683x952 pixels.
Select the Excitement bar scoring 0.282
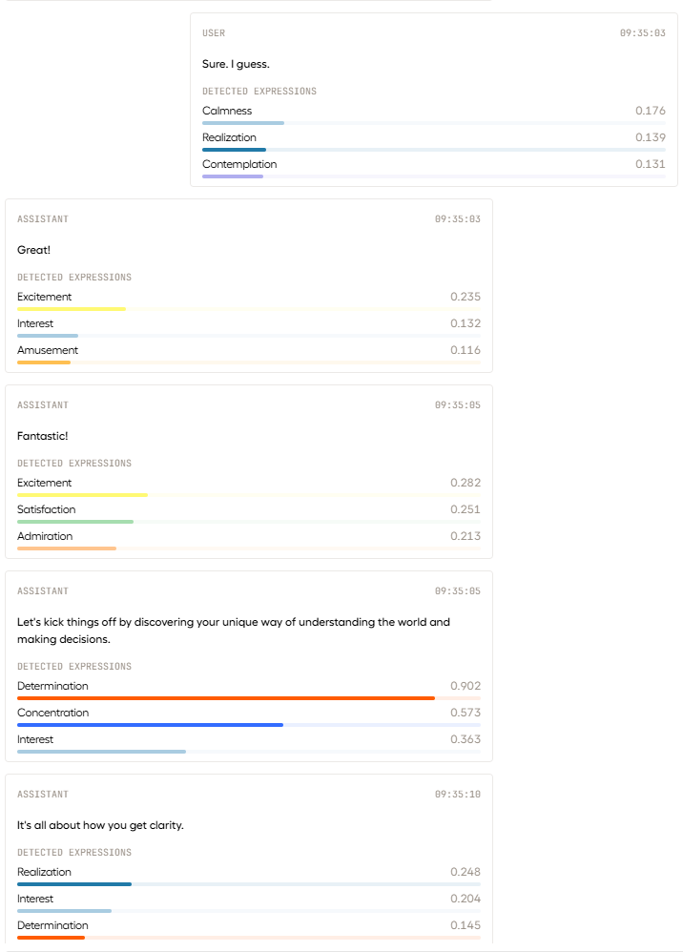(249, 495)
